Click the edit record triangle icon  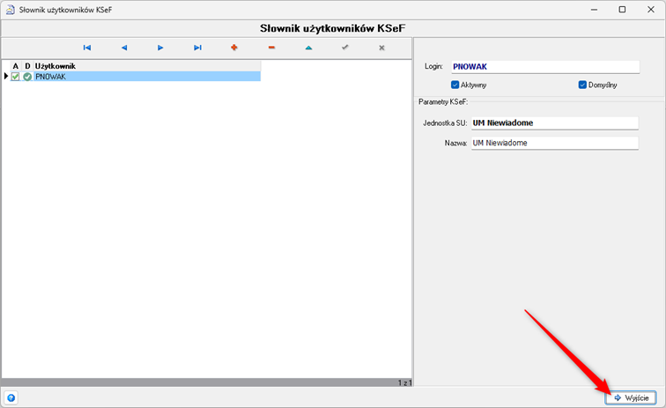click(x=308, y=48)
